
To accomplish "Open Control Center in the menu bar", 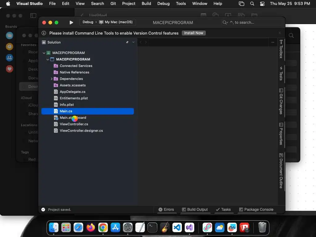I will pos(262,4).
